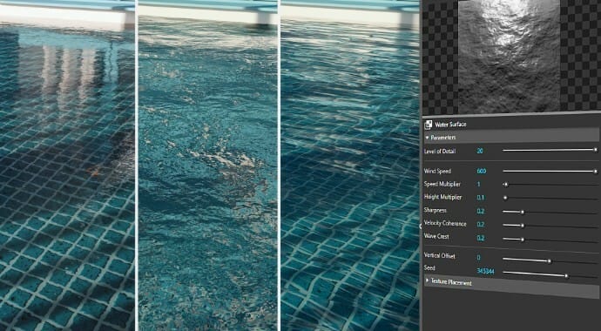Select the Wave Crest value field

[x=480, y=238]
